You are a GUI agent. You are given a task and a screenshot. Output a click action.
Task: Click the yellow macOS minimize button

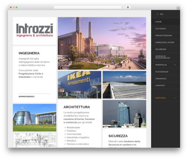pyautogui.click(x=14, y=7)
